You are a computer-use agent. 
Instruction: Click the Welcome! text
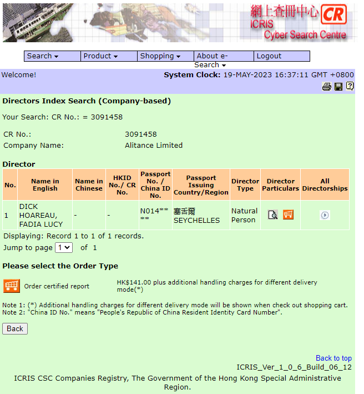pos(19,75)
